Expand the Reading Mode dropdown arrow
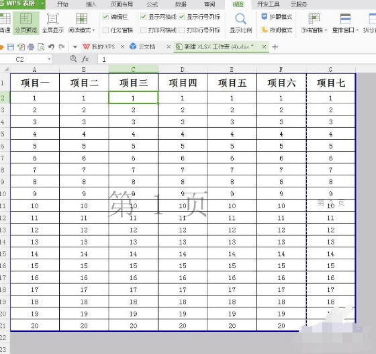The width and height of the screenshot is (376, 354). (93, 30)
